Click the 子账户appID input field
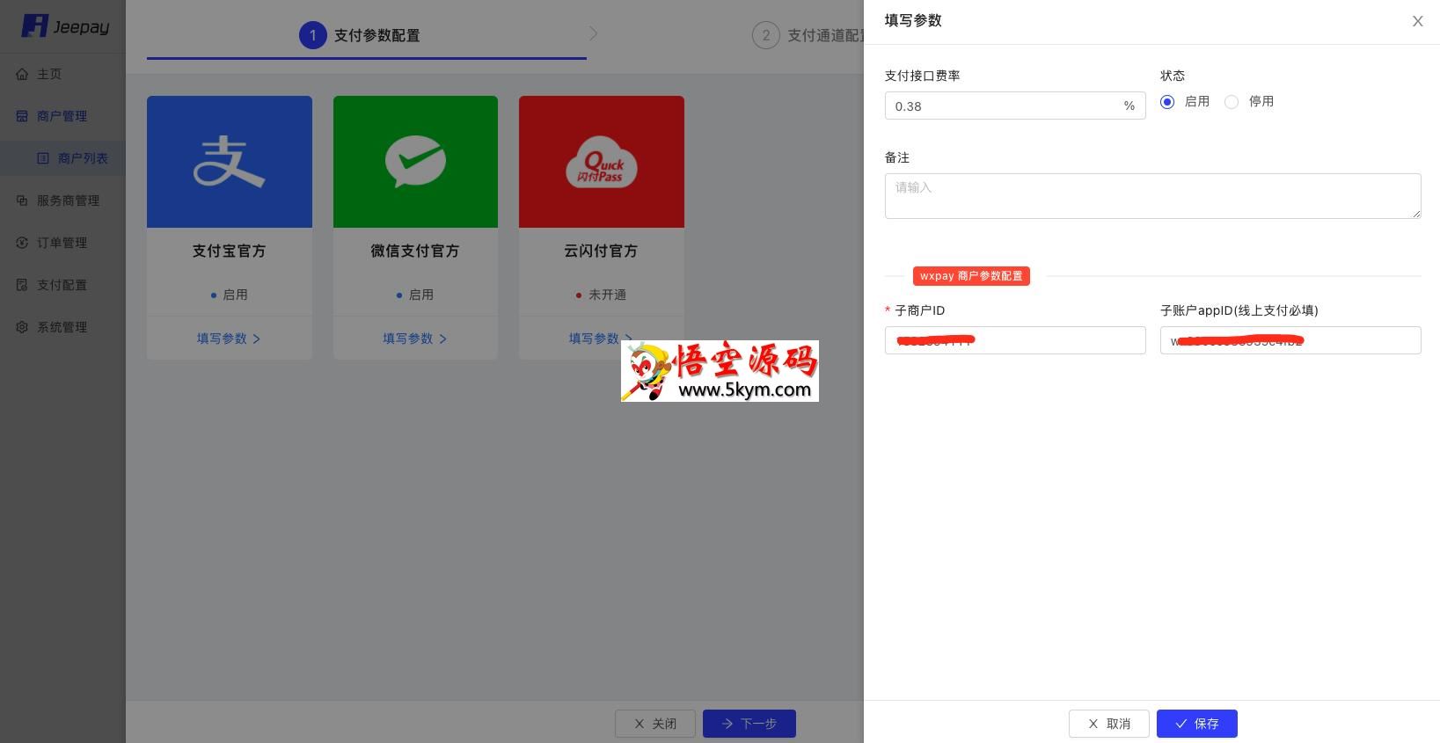Viewport: 1440px width, 743px height. (1290, 340)
